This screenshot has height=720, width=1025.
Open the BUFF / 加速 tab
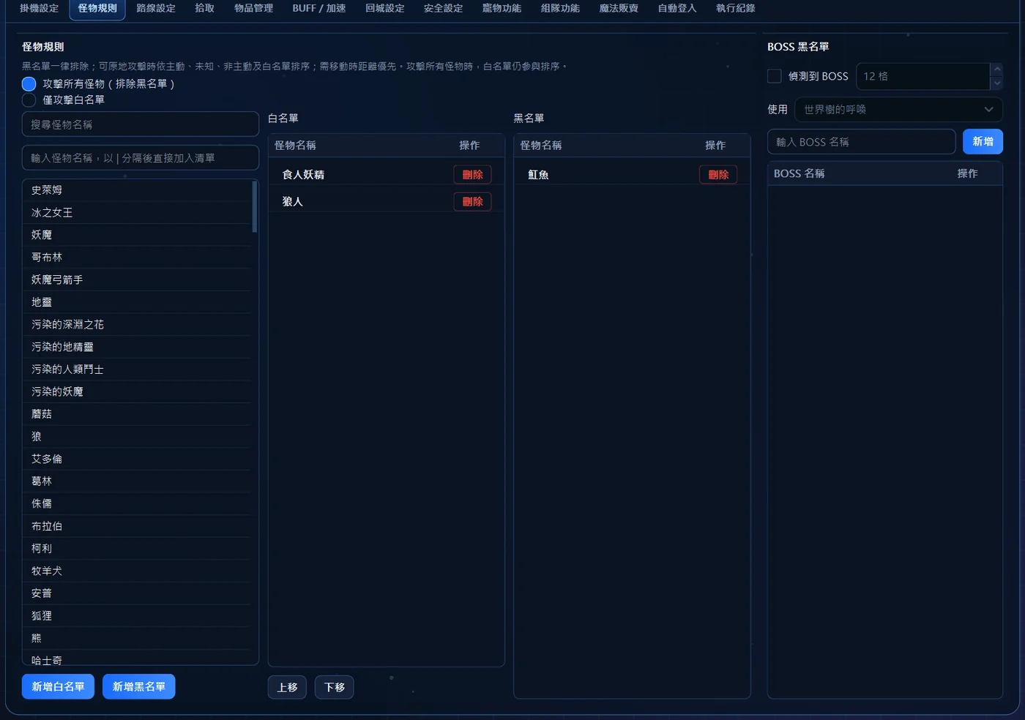(x=319, y=9)
